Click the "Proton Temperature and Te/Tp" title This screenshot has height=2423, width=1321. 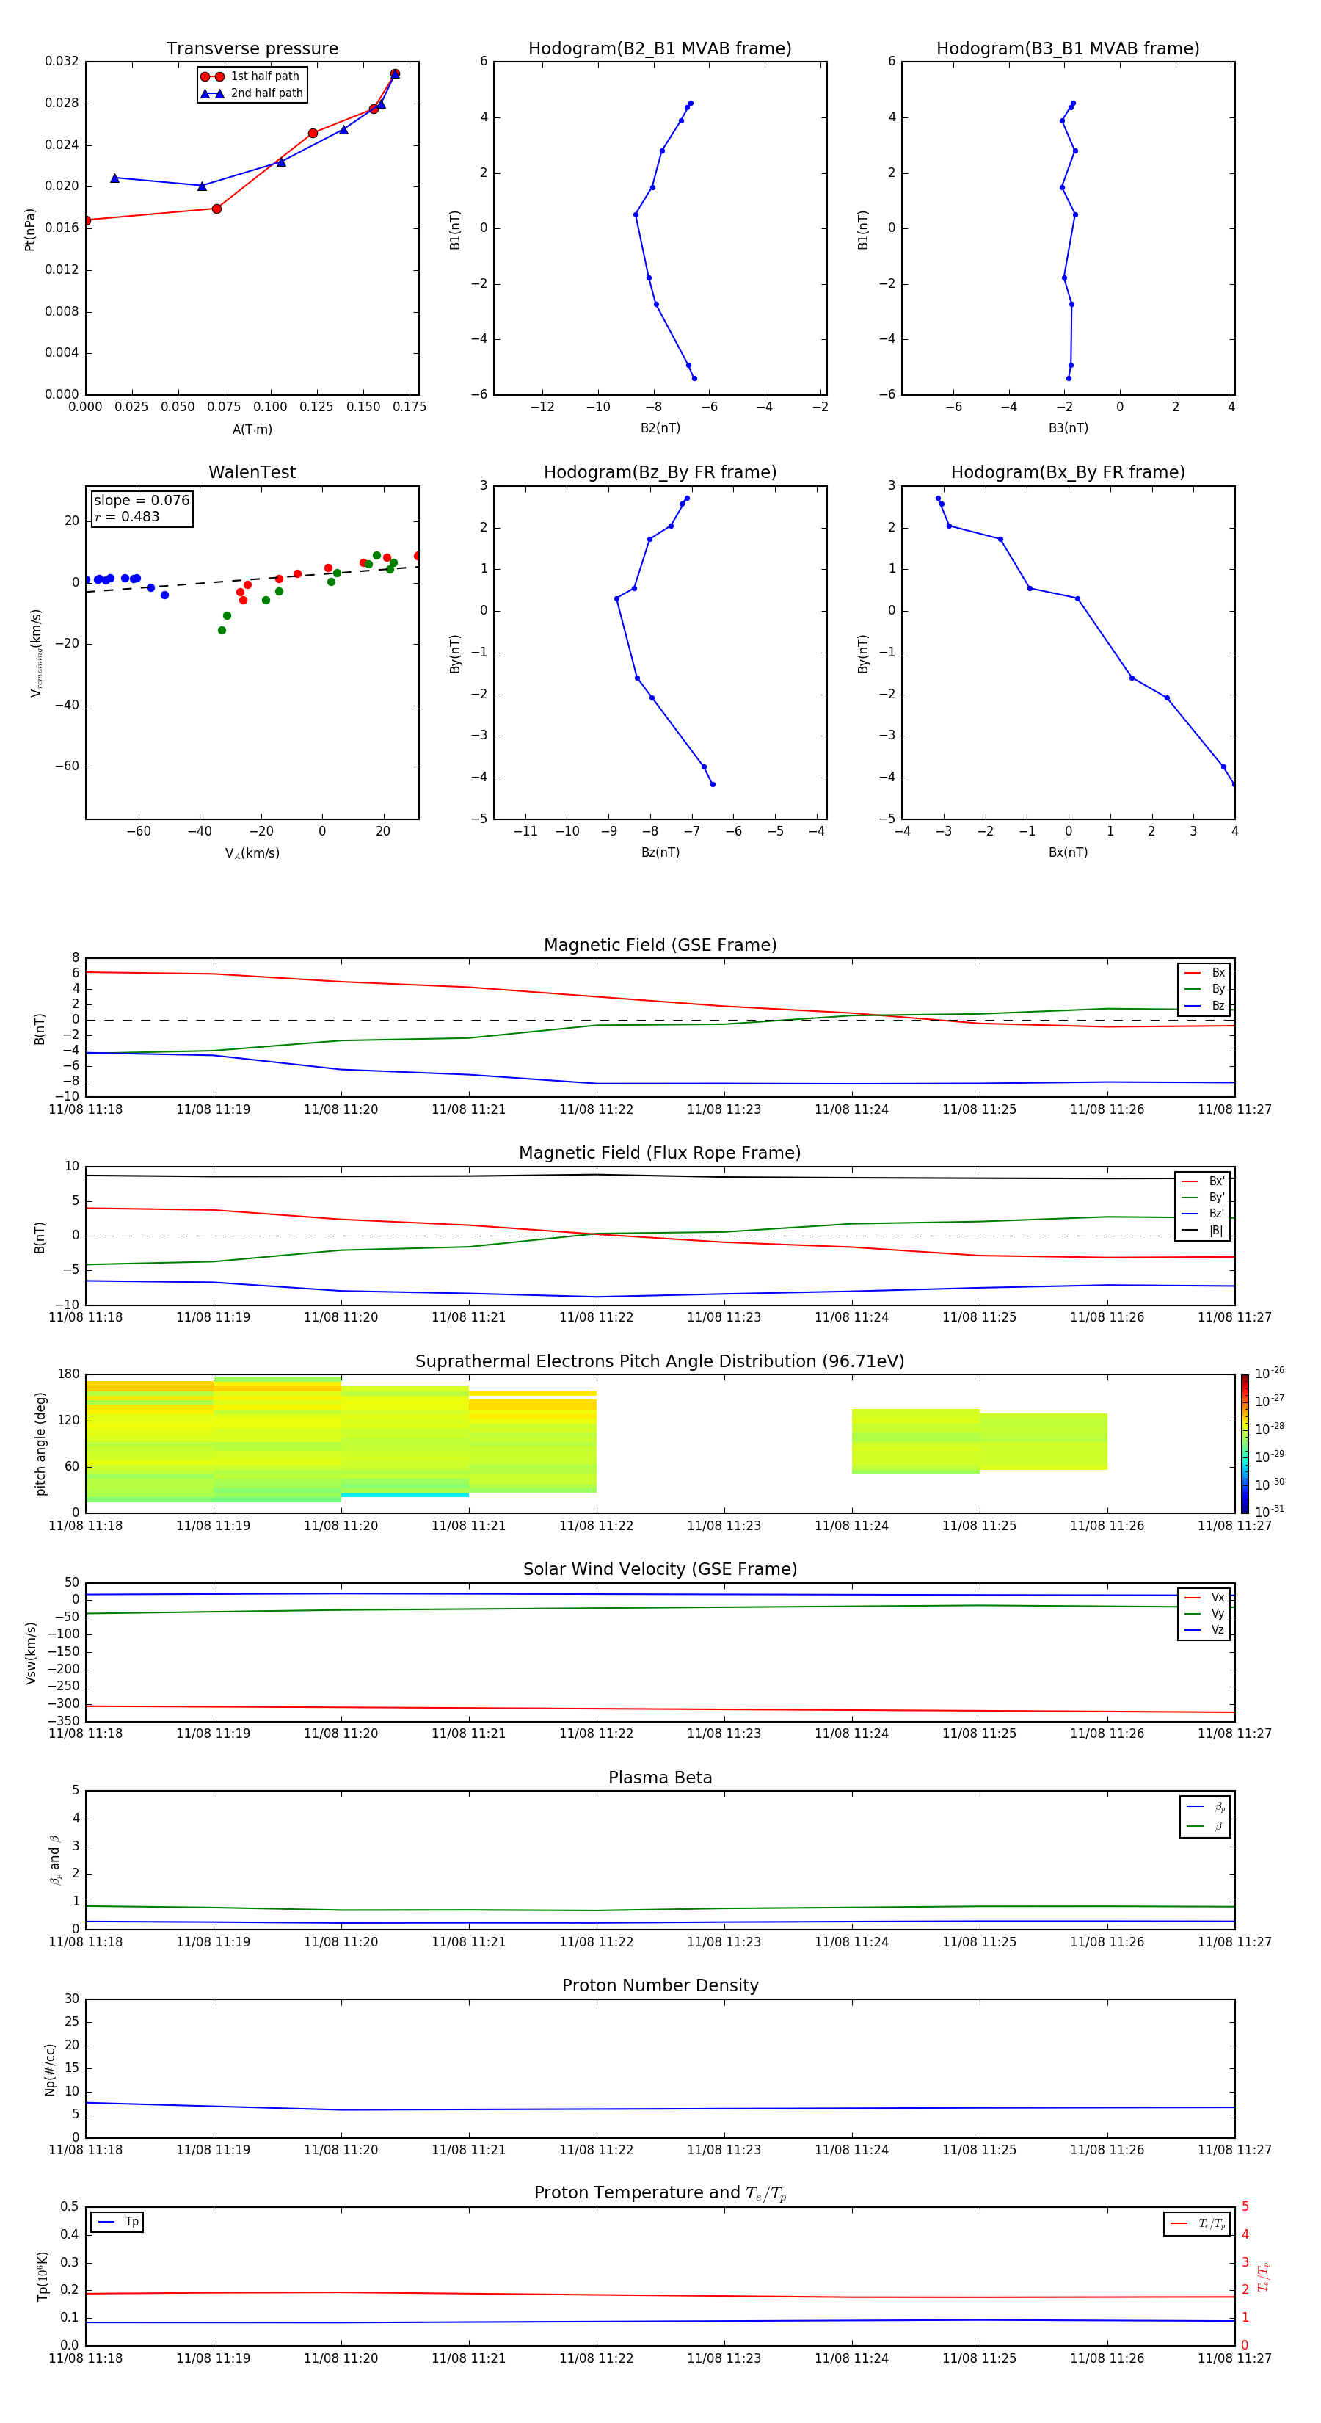point(660,2195)
